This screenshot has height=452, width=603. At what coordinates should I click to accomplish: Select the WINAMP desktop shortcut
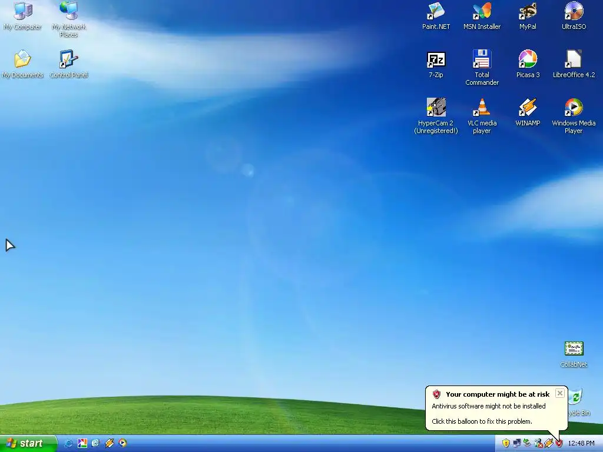(528, 112)
